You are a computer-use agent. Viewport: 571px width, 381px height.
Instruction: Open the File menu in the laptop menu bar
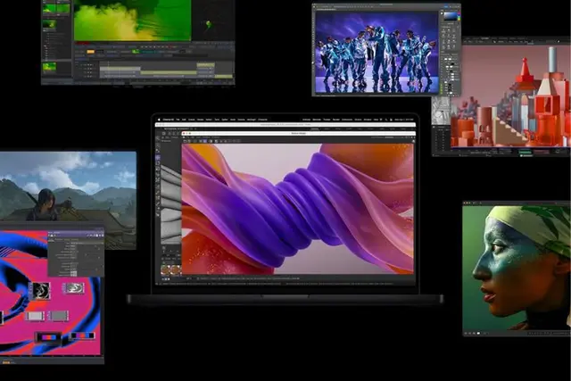[178, 120]
